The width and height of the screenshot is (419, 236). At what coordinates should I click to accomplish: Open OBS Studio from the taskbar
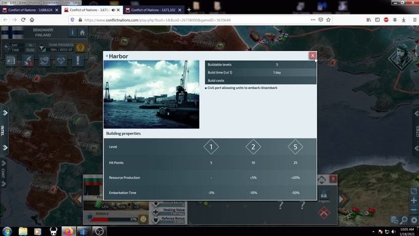[99, 231]
